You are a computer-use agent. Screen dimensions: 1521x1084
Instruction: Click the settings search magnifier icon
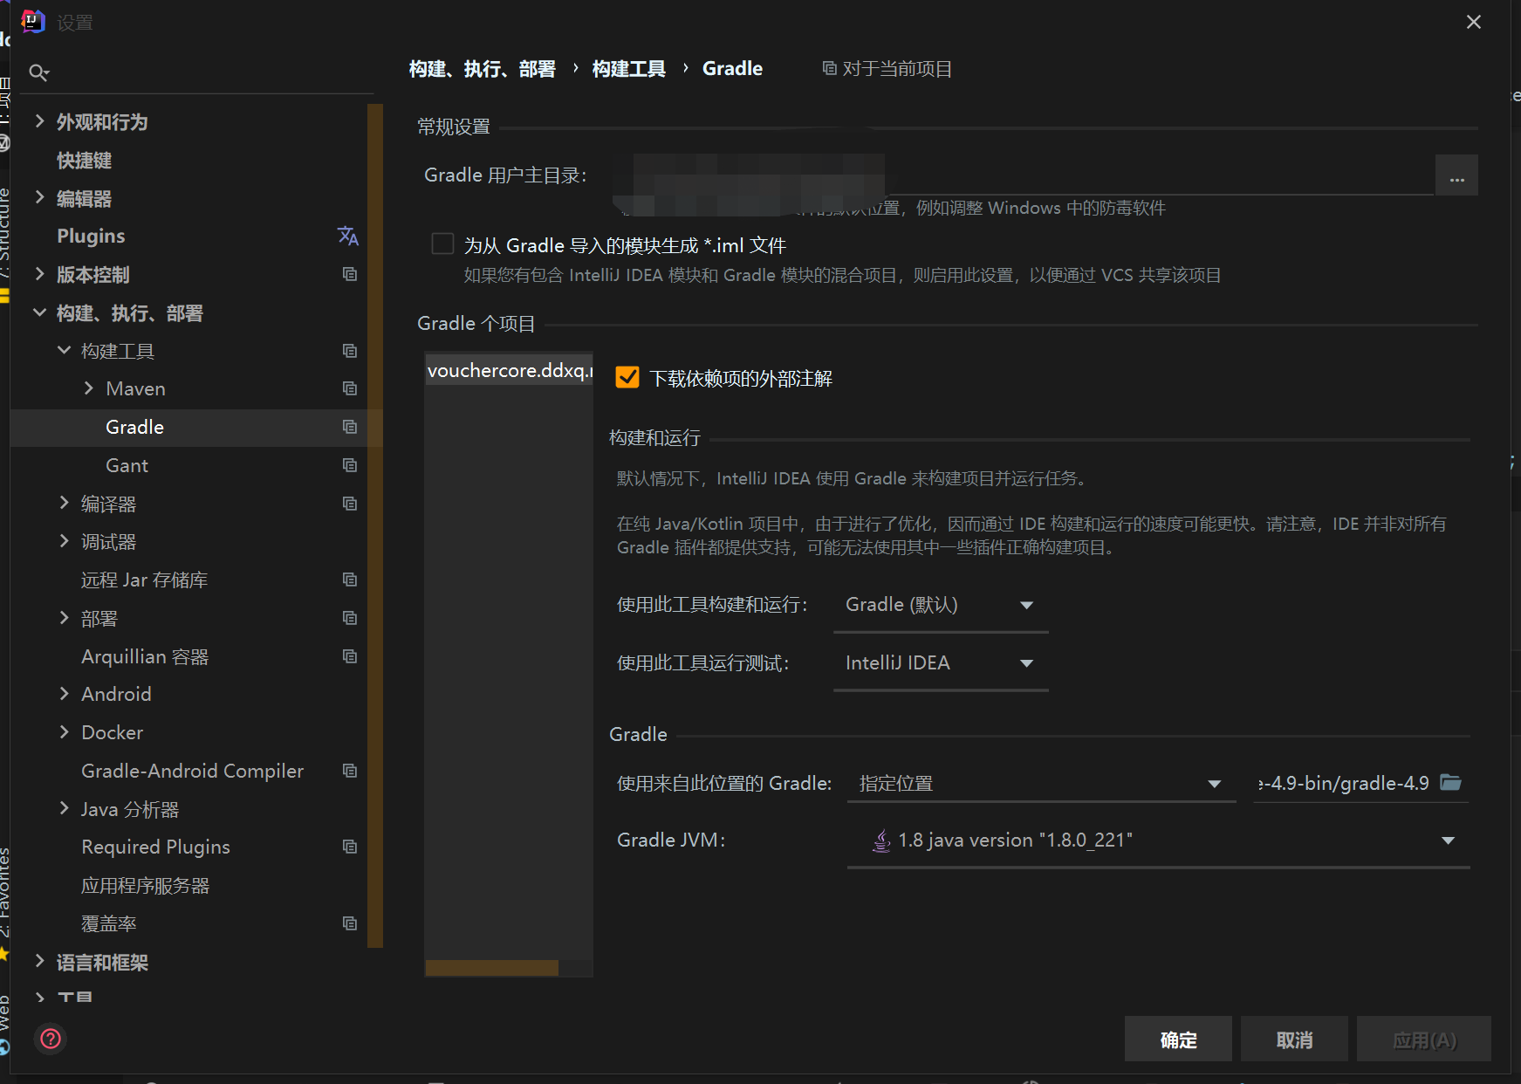coord(38,72)
